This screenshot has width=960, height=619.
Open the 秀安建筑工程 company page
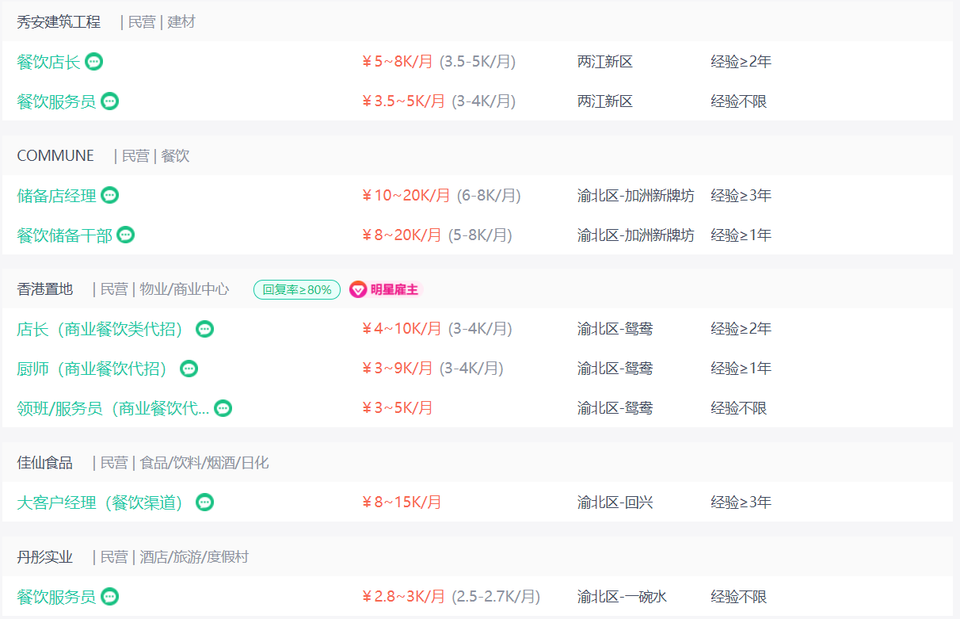(59, 22)
